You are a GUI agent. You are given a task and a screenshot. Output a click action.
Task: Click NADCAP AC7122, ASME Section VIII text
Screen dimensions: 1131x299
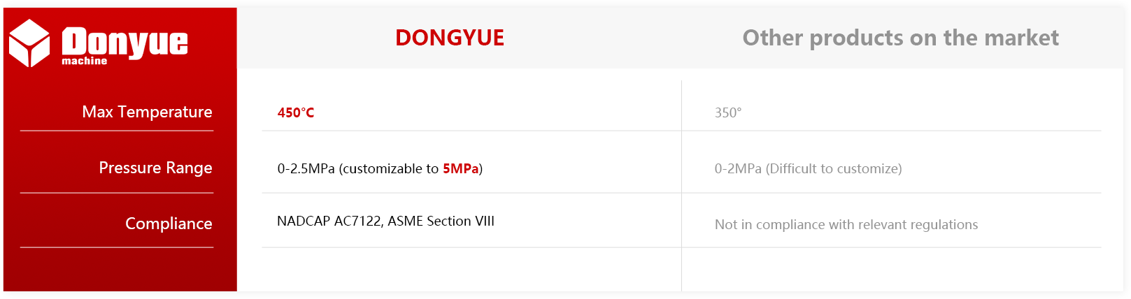385,221
